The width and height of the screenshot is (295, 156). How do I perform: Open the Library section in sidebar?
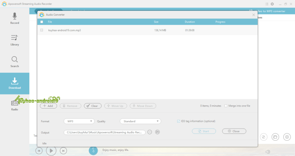click(14, 40)
